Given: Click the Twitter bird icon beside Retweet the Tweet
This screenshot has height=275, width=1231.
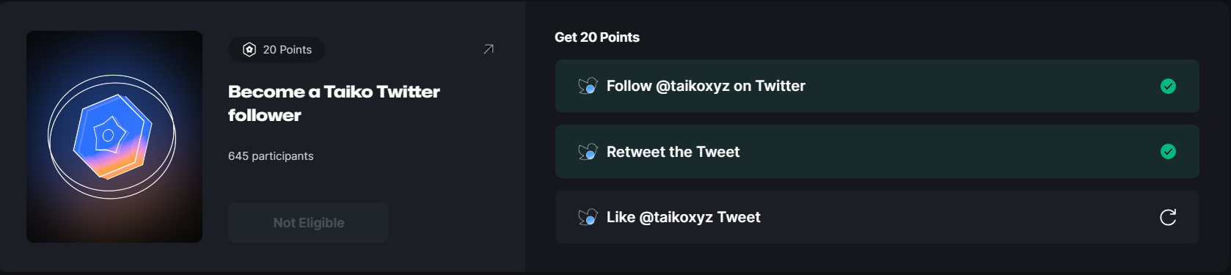Looking at the screenshot, I should tap(588, 152).
